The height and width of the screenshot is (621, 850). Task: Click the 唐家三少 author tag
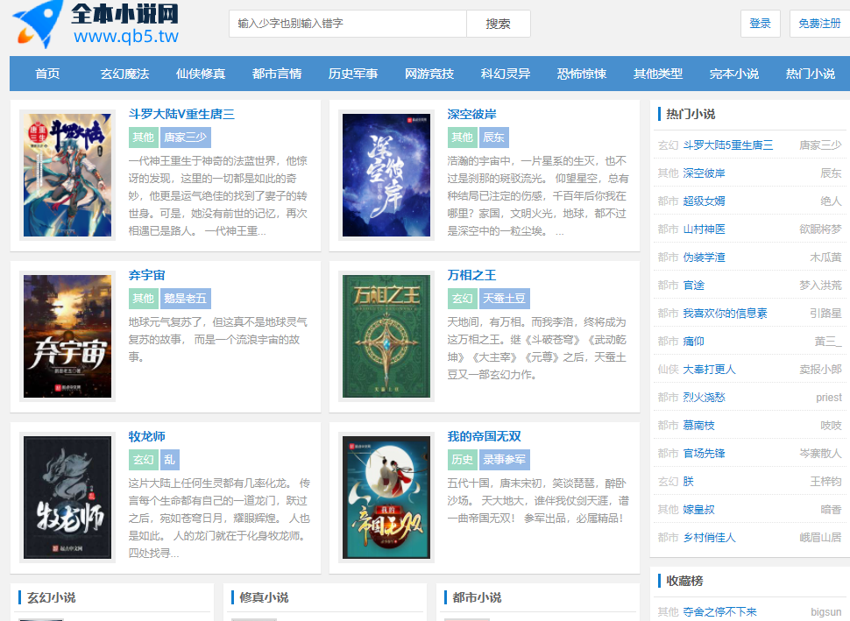click(186, 138)
